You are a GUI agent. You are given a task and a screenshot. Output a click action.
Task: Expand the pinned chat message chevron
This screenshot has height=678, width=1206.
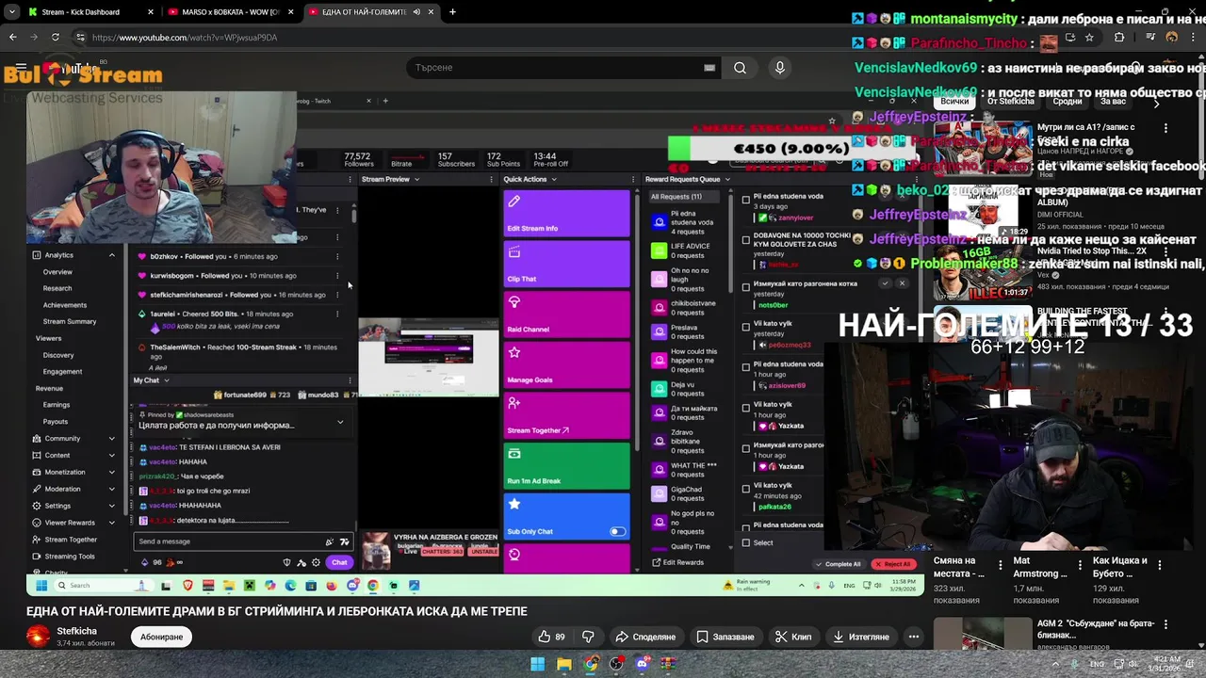(340, 422)
